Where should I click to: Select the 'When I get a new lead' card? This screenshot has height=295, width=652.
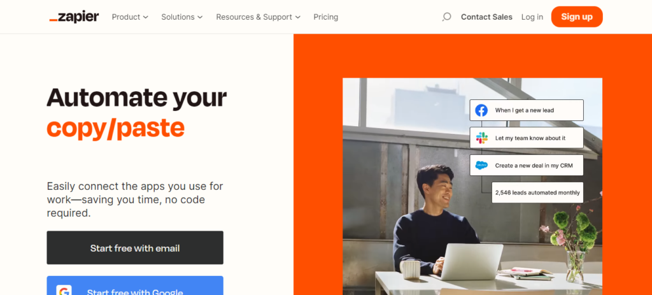coord(527,110)
